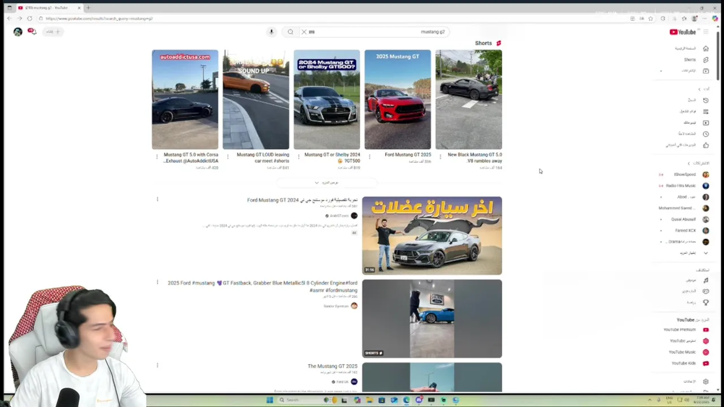Open watch History in the sidebar

[x=705, y=100]
